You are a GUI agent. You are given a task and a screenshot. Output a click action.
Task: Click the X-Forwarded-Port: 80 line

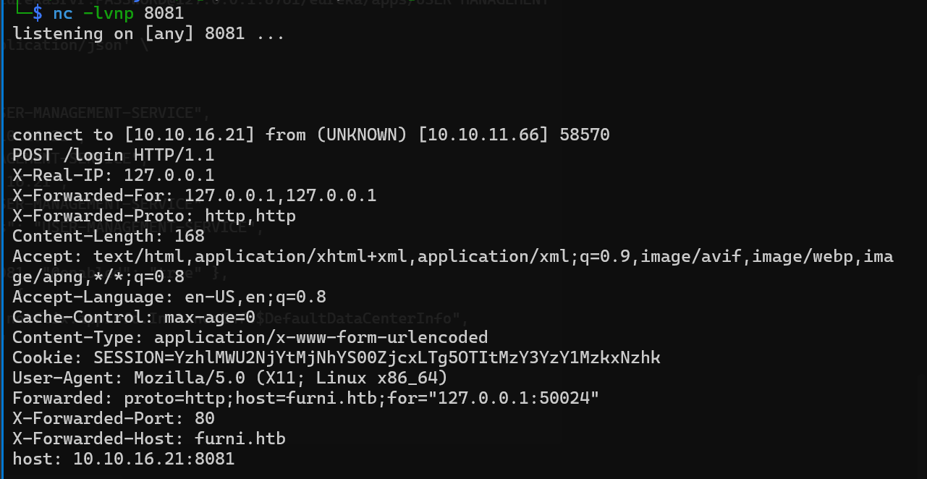pos(114,418)
